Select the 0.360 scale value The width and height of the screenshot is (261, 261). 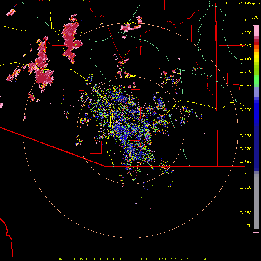click(246, 187)
